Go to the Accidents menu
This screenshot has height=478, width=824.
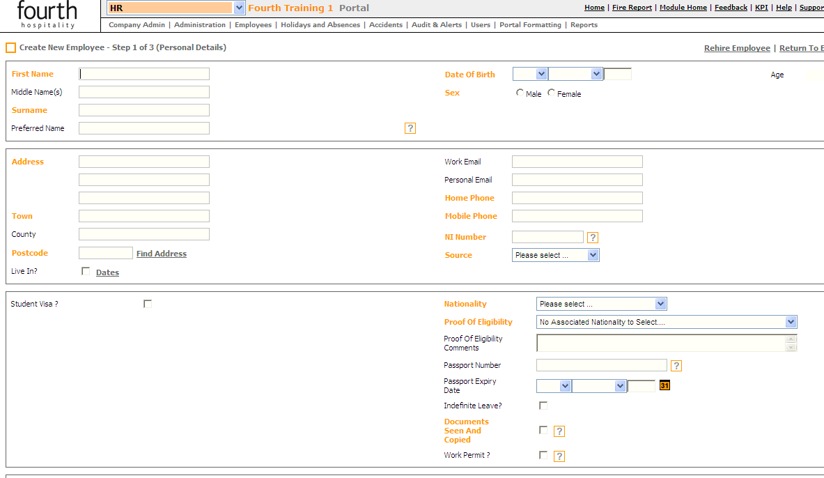(x=386, y=24)
